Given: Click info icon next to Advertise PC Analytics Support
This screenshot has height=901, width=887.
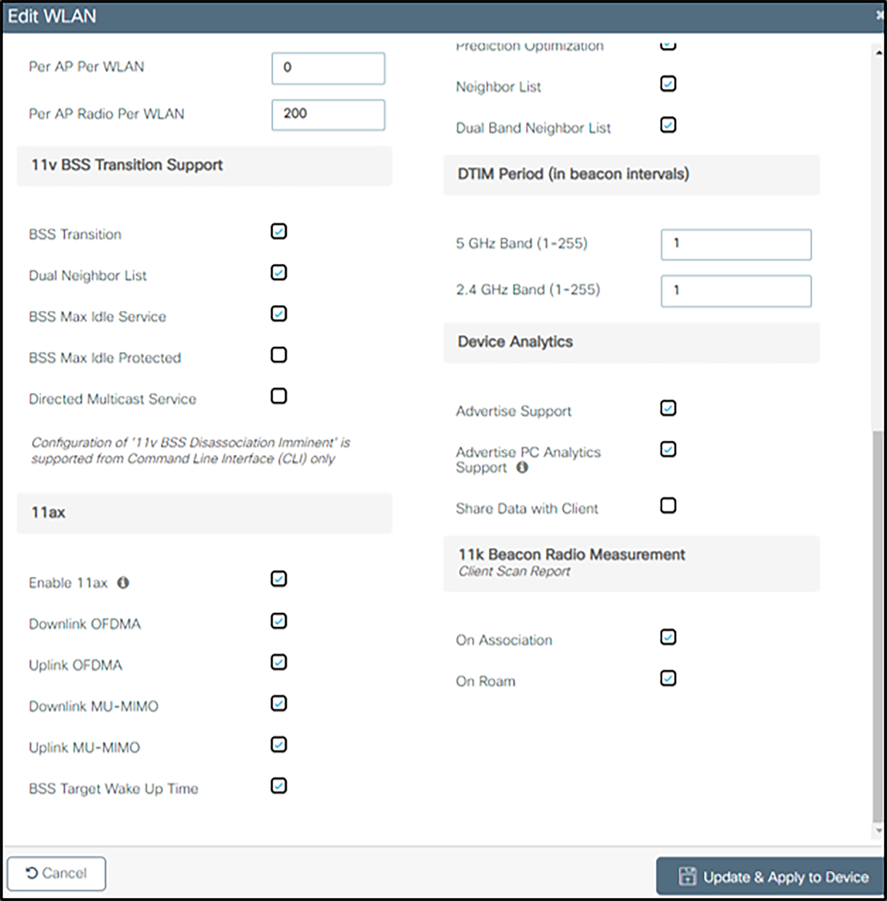Looking at the screenshot, I should [522, 467].
